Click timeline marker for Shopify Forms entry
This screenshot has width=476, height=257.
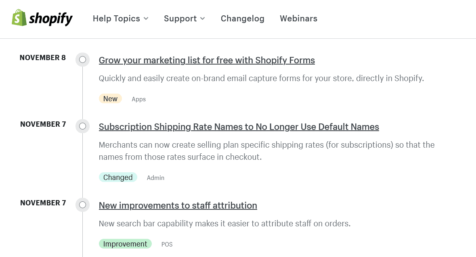coord(82,60)
